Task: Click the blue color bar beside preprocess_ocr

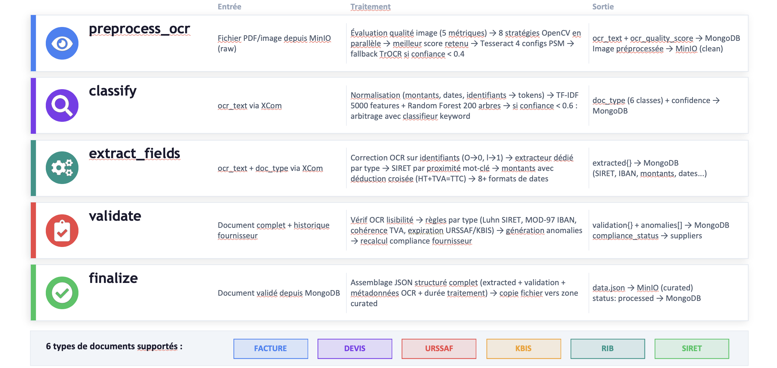Action: pyautogui.click(x=33, y=43)
